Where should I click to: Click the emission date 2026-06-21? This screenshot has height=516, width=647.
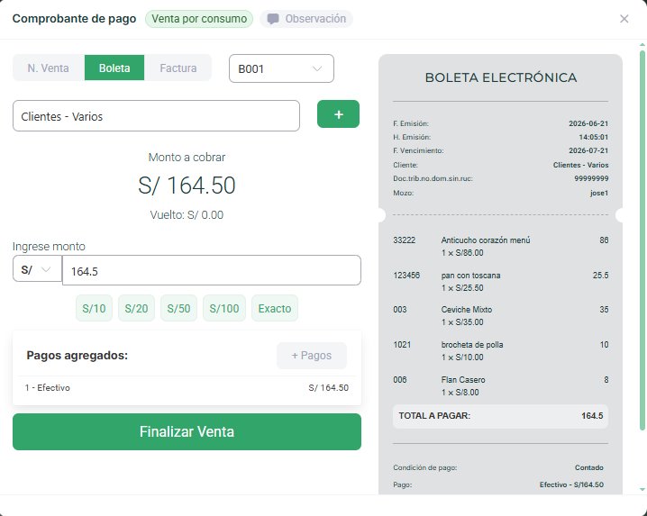[588, 123]
